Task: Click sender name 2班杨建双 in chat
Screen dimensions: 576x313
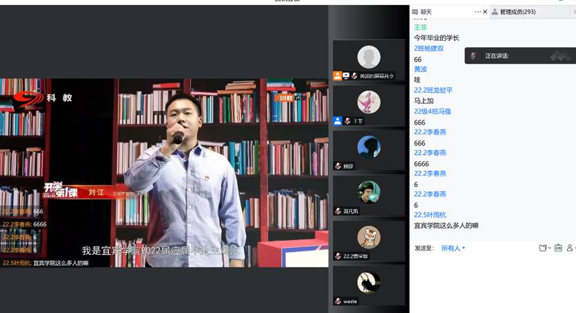Action: point(428,48)
